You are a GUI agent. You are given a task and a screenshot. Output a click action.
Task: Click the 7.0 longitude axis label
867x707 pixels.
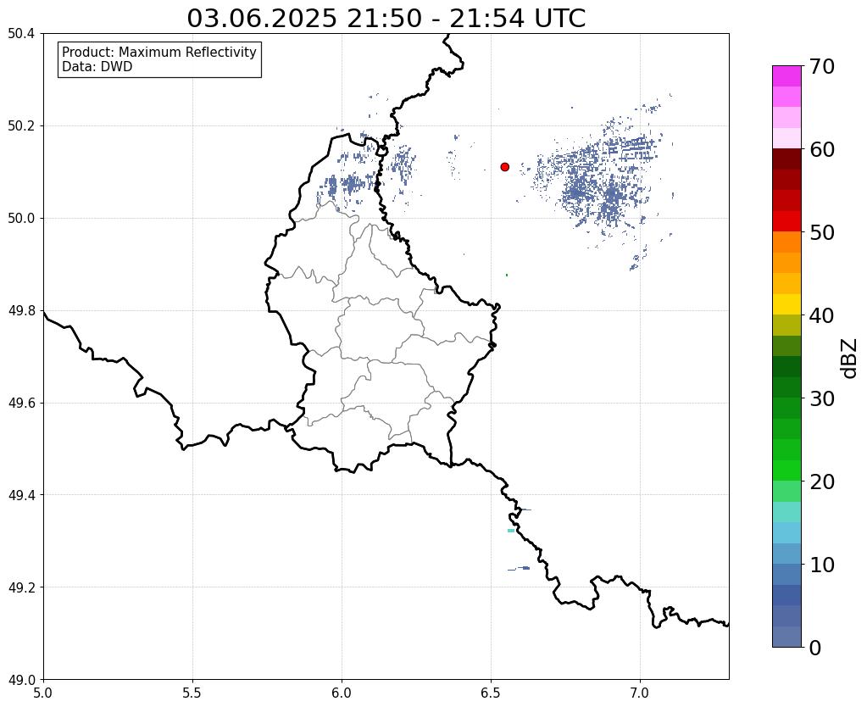coord(641,693)
